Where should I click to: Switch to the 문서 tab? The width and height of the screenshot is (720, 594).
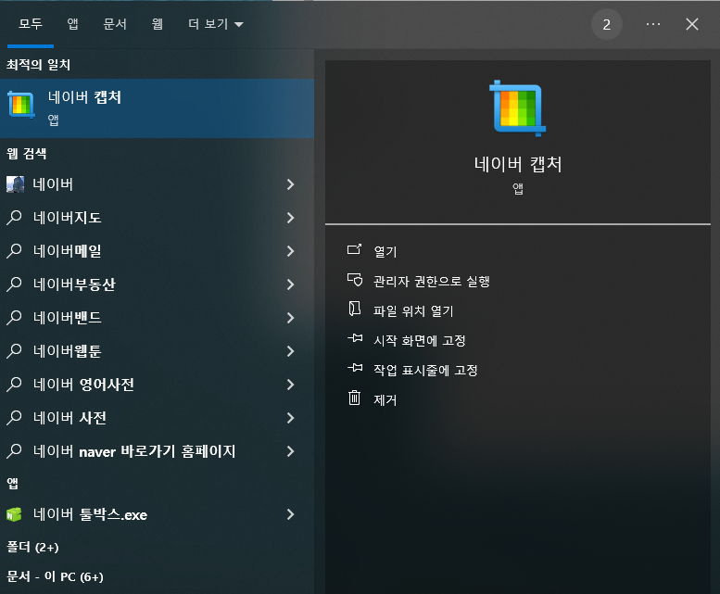click(115, 24)
